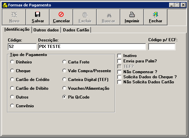
Task: Check the Envia para Palm? option
Action: [119, 61]
